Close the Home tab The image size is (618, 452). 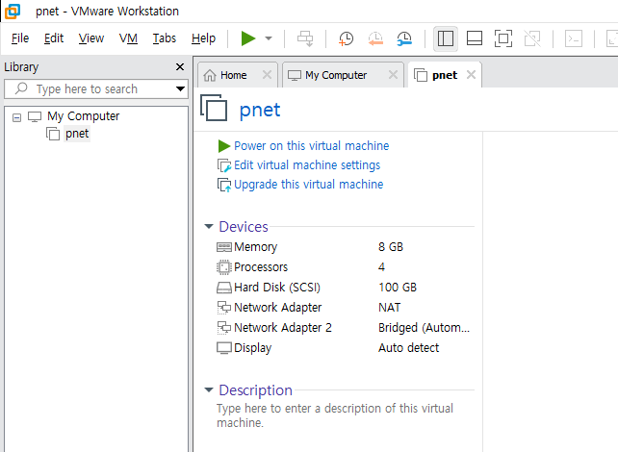(267, 74)
